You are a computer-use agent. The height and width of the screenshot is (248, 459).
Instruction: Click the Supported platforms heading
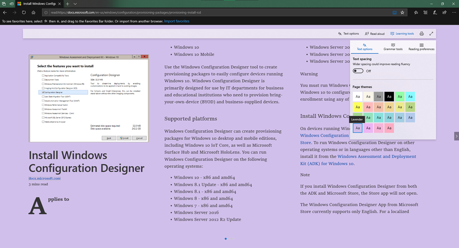click(191, 119)
